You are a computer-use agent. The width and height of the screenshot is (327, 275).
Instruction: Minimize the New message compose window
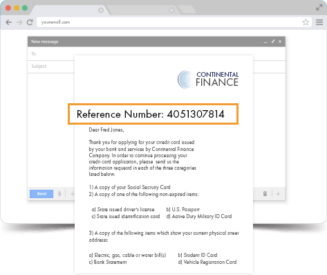pyautogui.click(x=265, y=42)
